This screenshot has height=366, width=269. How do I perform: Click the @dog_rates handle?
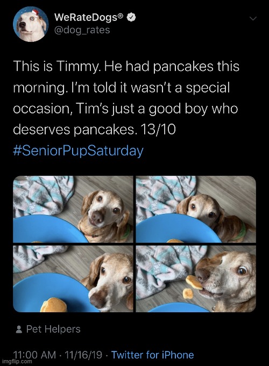82,30
